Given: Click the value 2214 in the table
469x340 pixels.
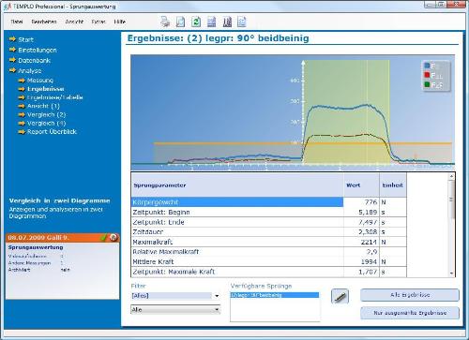Looking at the screenshot, I should (369, 242).
